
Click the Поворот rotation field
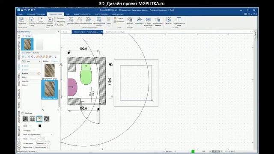click(36, 130)
